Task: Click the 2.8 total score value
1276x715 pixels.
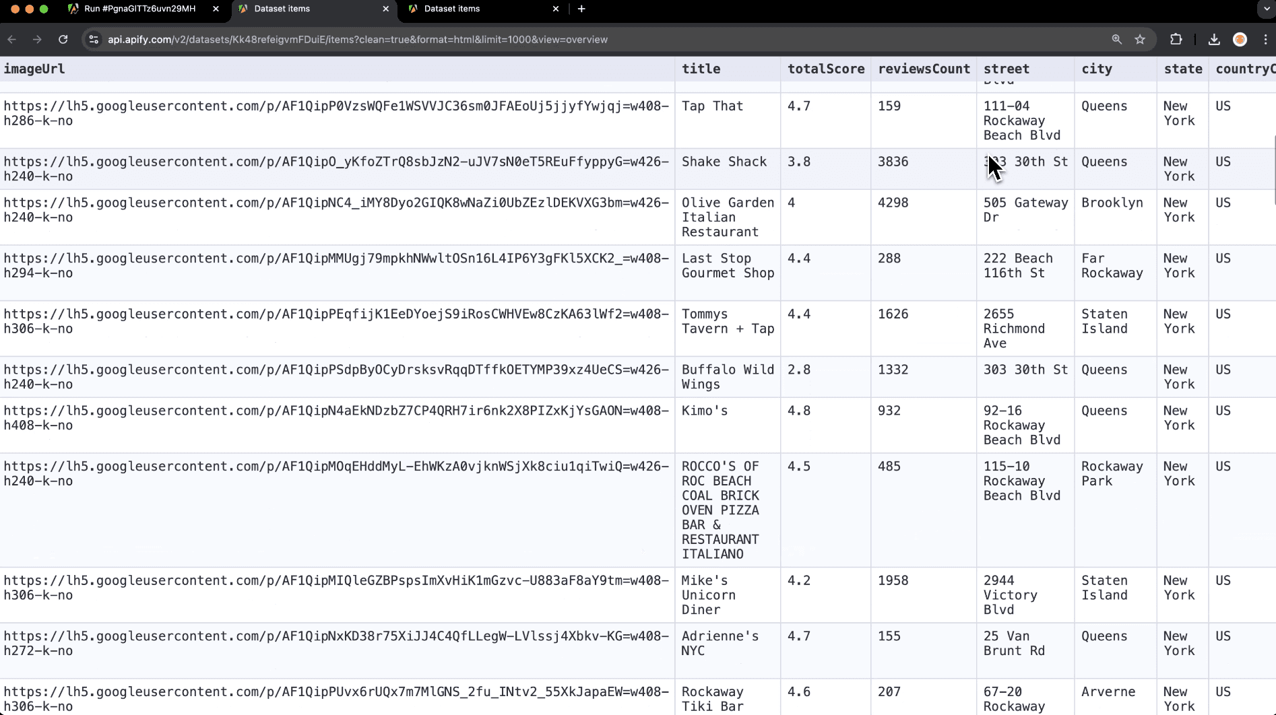Action: tap(798, 370)
